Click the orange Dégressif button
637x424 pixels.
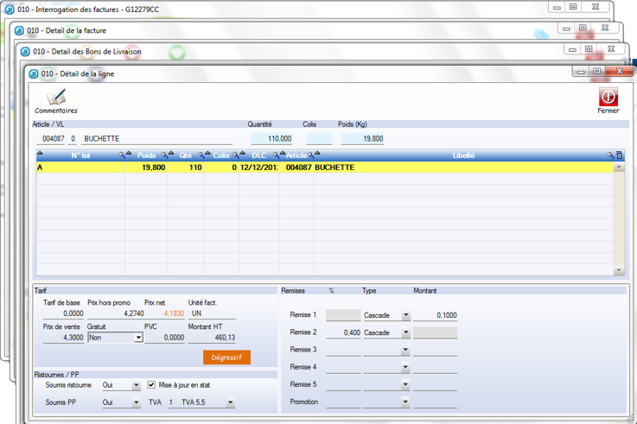tap(226, 358)
